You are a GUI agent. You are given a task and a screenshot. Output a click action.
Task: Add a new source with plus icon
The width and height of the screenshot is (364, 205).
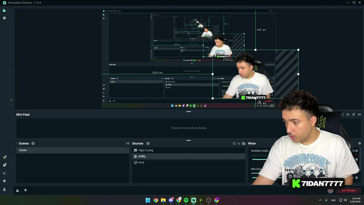click(x=148, y=143)
